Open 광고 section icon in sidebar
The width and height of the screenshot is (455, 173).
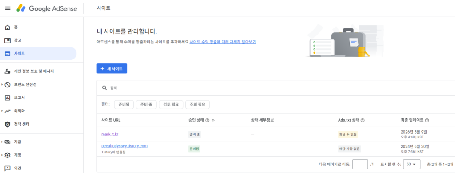(8, 40)
